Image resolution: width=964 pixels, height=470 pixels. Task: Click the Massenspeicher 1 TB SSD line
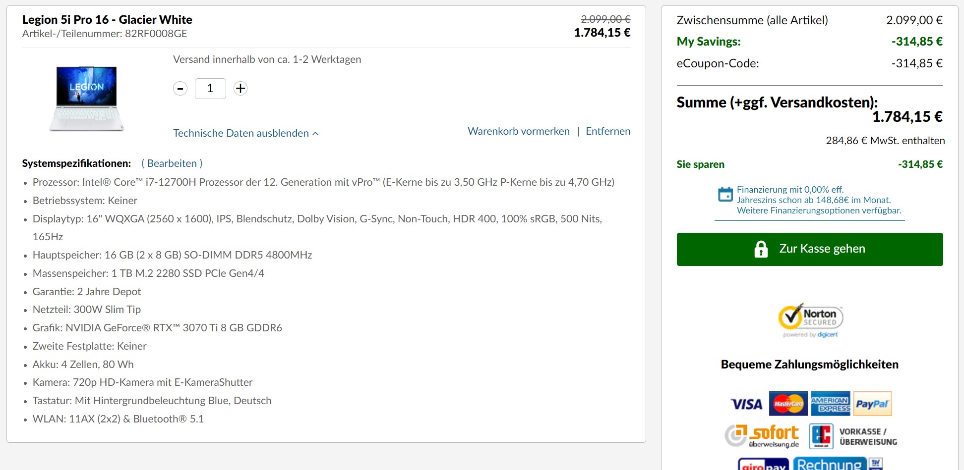click(148, 273)
